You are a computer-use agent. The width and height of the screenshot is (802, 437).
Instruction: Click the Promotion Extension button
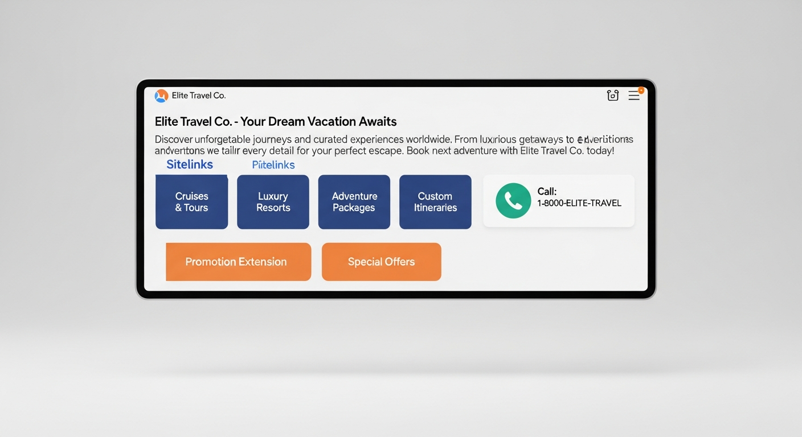point(238,262)
